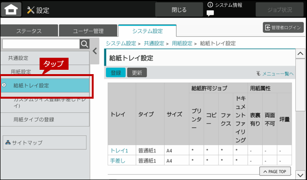Click the 手差し row's 普通紙1 cell
The width and height of the screenshot is (307, 180).
(150, 161)
